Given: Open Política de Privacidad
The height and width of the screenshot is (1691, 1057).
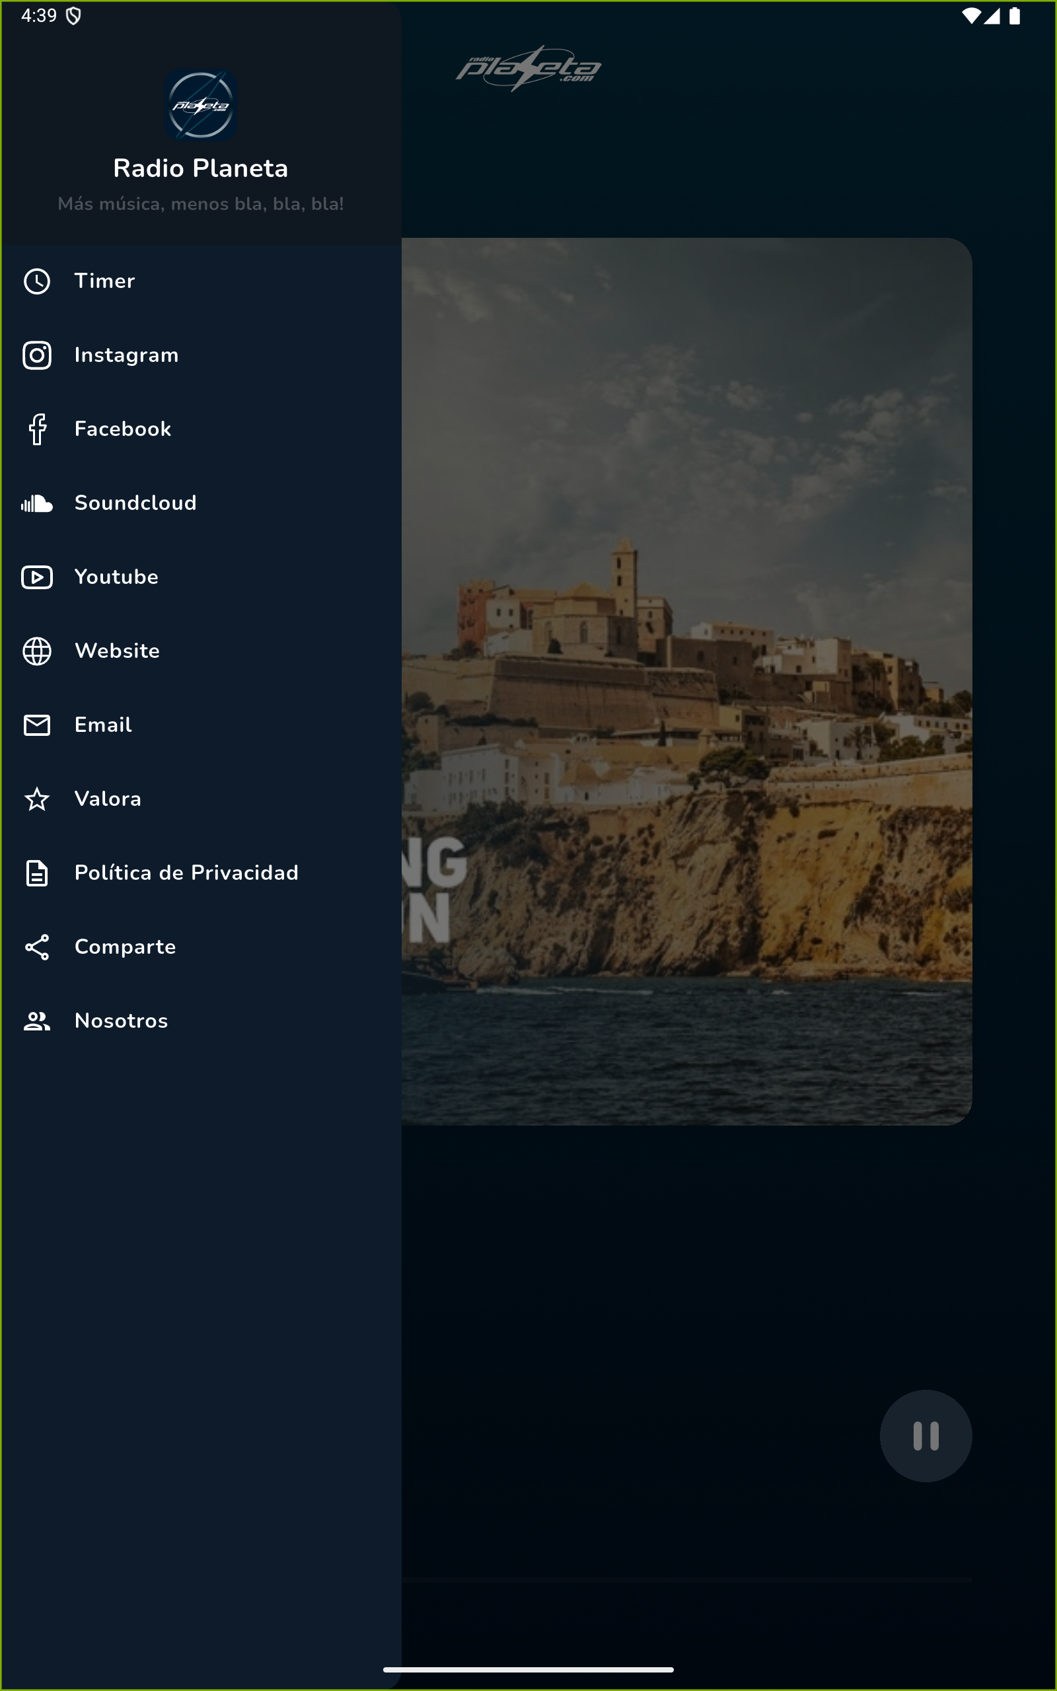Looking at the screenshot, I should 201,873.
